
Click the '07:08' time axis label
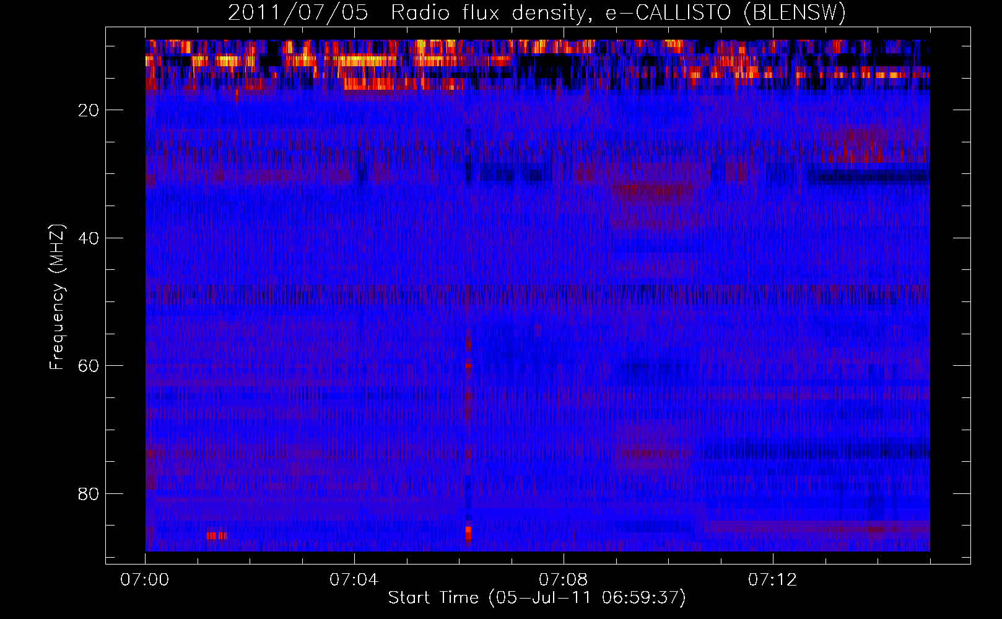(563, 580)
